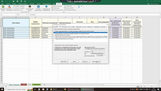Toggle Режим кодов in ribbon
Screen dimensions: 161x91
click(55, 8)
